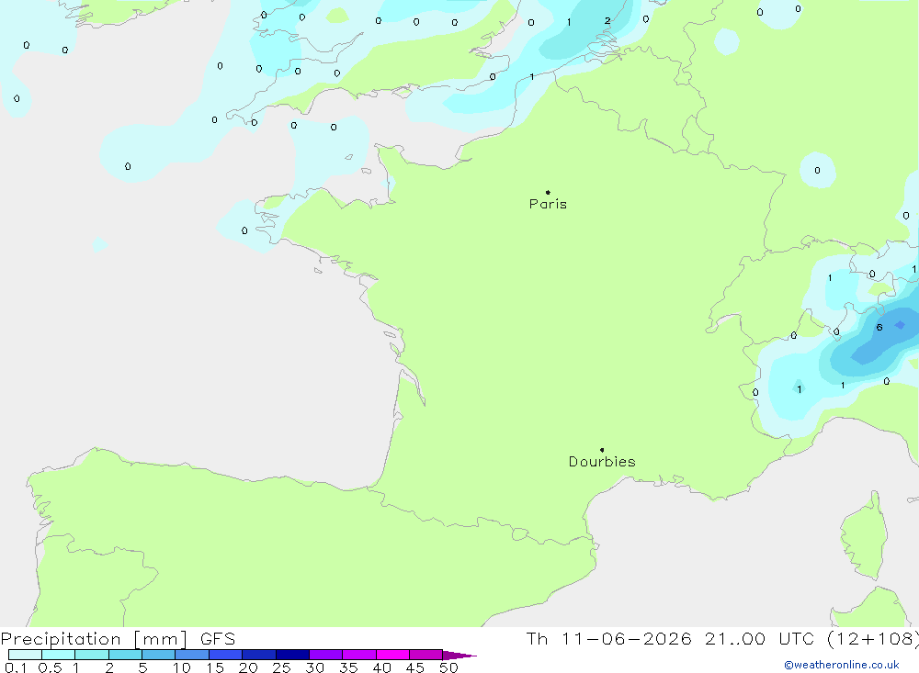This screenshot has height=673, width=919.
Task: Open the weatheronline.co.uk copyright link
Action: 842,665
